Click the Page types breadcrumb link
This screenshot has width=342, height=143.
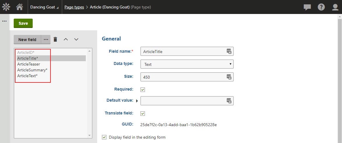coord(74,7)
